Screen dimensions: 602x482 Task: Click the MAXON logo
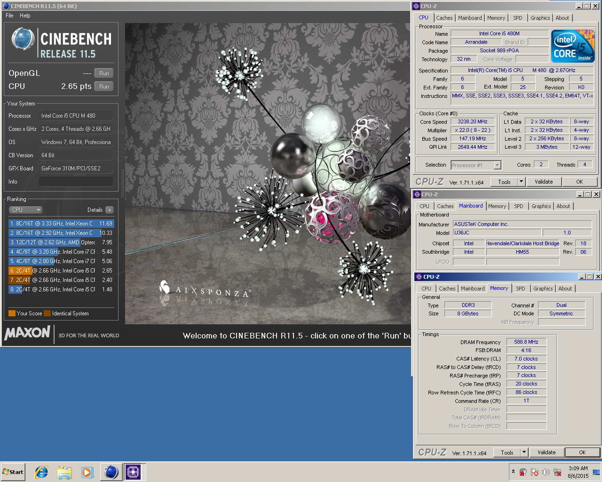coord(27,333)
